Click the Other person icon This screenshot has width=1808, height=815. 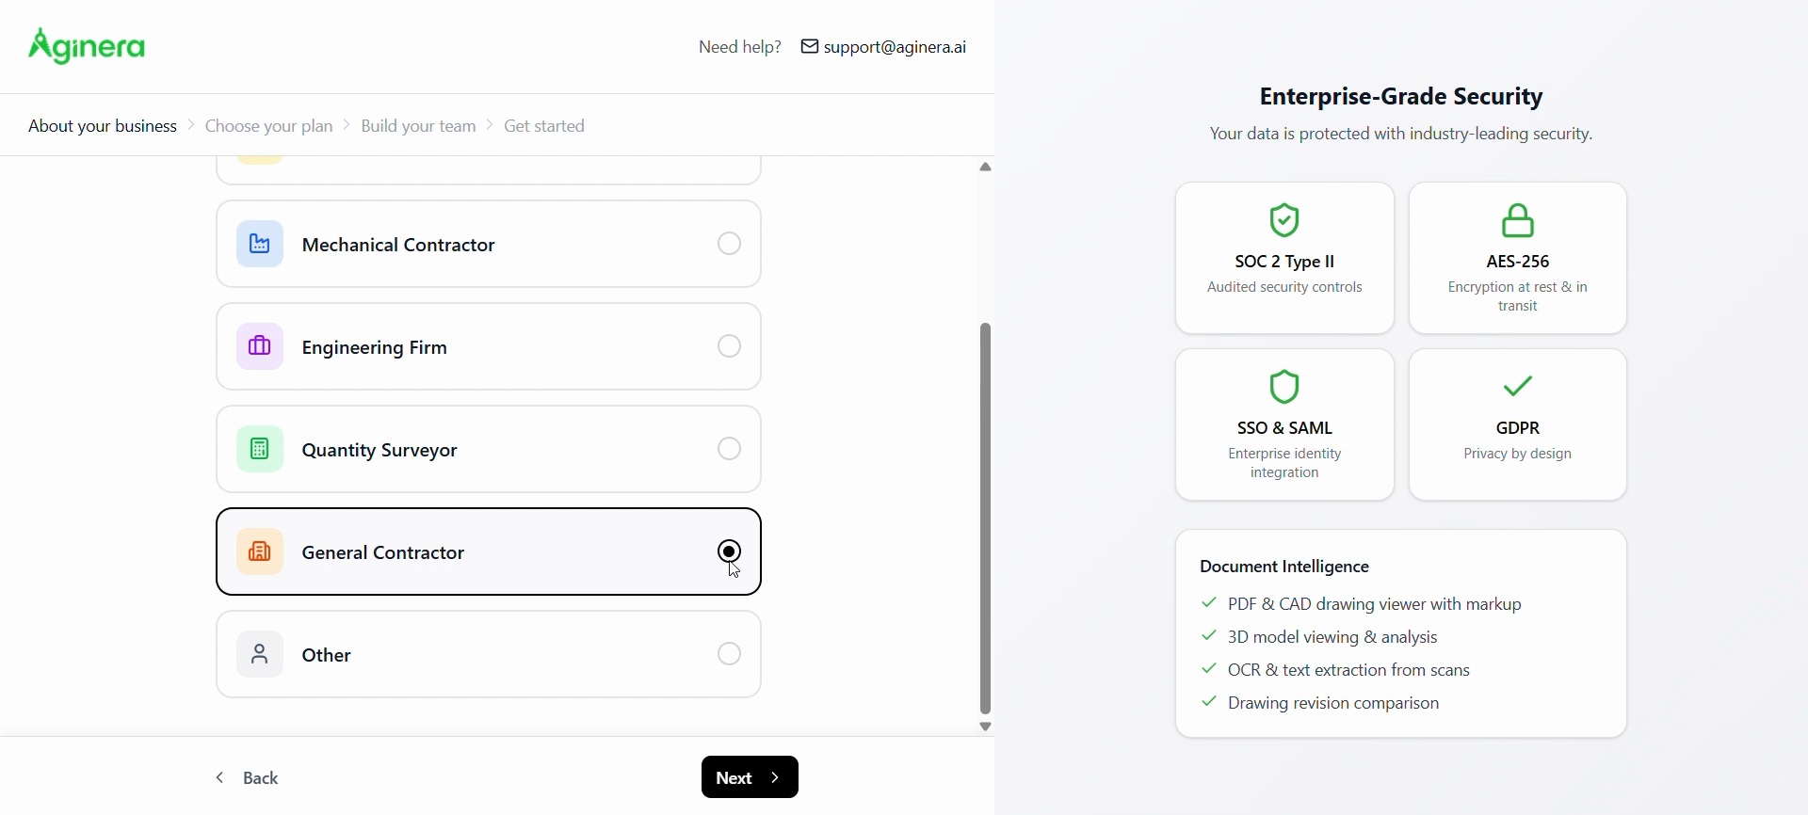(260, 655)
